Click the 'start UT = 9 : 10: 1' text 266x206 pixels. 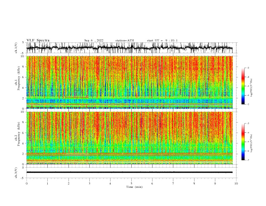click(x=162, y=40)
